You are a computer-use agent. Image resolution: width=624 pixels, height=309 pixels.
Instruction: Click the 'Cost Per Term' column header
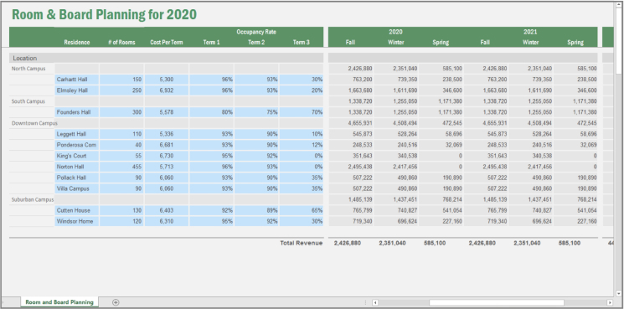click(167, 42)
